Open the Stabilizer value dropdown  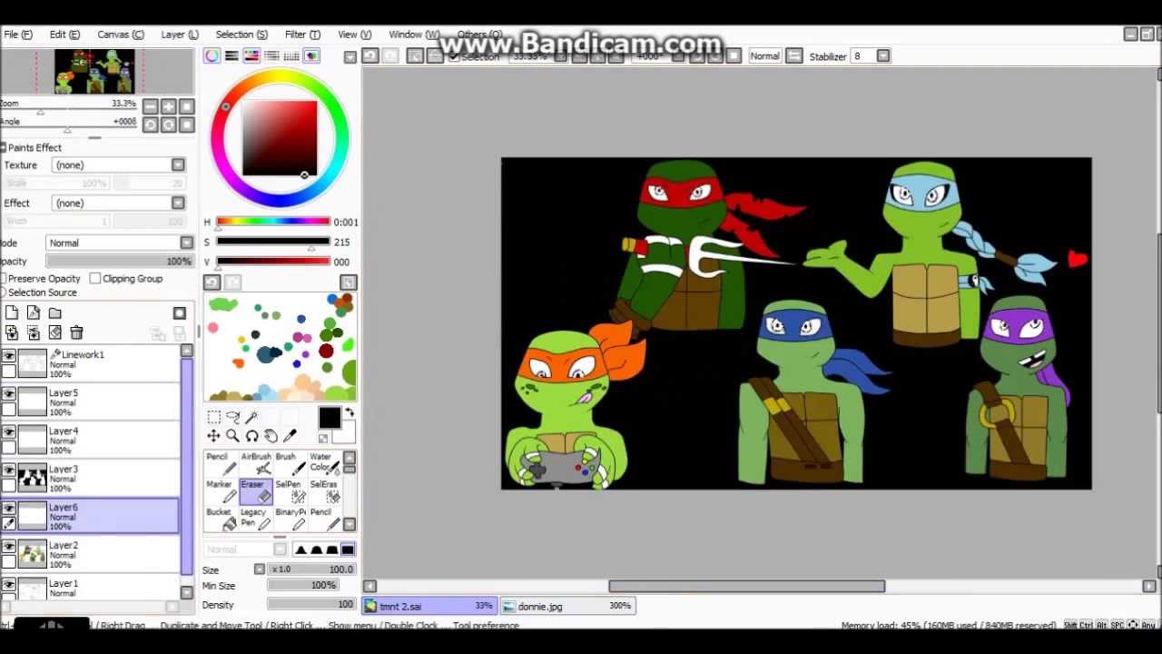882,56
